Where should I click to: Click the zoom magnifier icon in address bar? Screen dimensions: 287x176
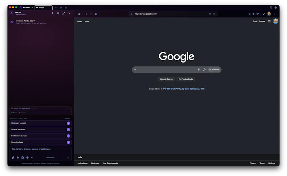pyautogui.click(x=214, y=14)
